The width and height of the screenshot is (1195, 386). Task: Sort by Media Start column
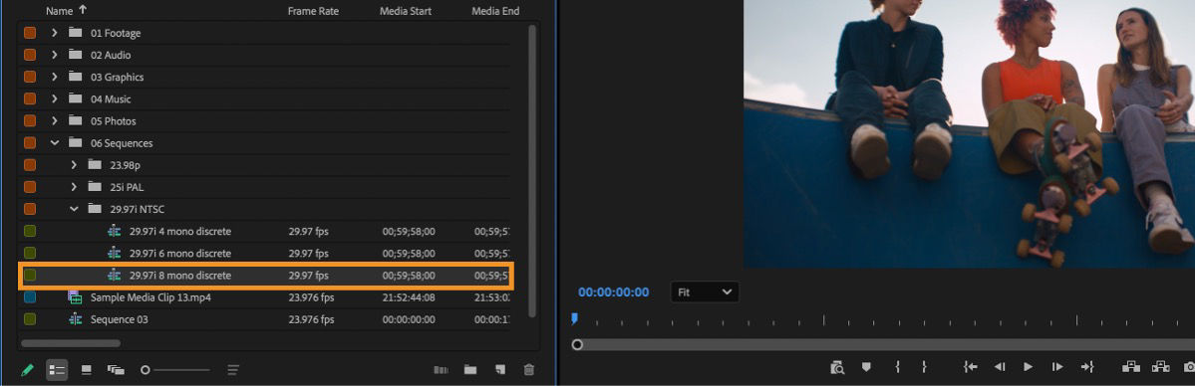pyautogui.click(x=406, y=11)
